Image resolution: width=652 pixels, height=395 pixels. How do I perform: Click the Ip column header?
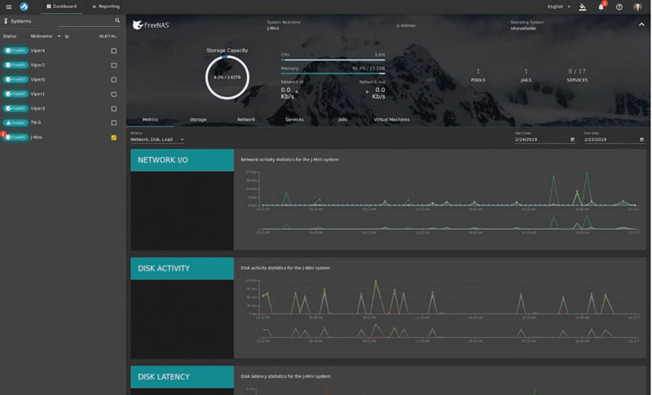click(x=67, y=36)
